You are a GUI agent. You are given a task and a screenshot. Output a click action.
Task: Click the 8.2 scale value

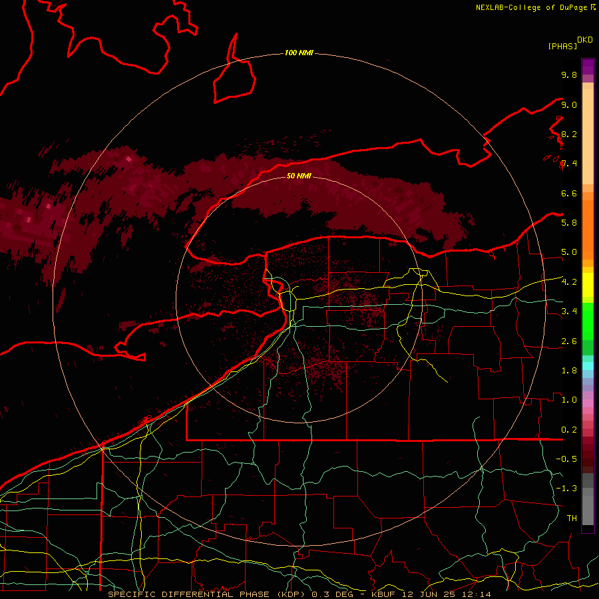[x=569, y=134]
